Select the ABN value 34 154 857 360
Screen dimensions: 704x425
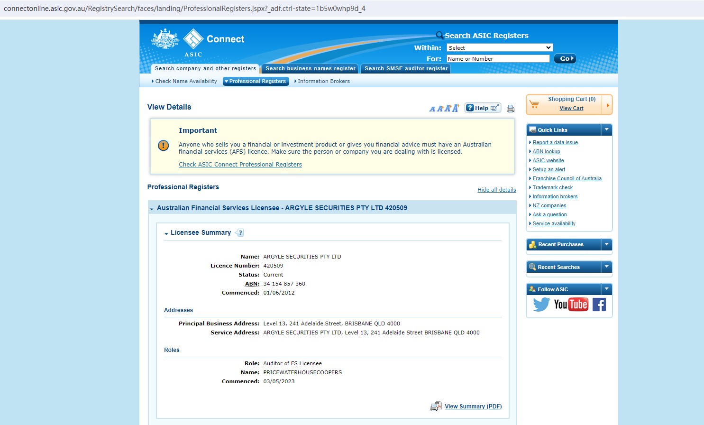click(284, 284)
